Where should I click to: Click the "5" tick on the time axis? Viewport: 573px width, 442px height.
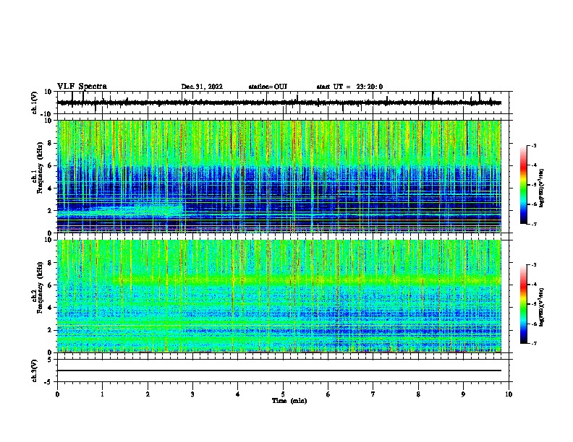(283, 394)
